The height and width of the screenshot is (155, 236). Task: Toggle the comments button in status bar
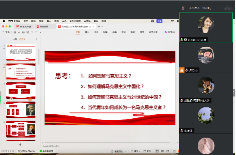[147, 151]
